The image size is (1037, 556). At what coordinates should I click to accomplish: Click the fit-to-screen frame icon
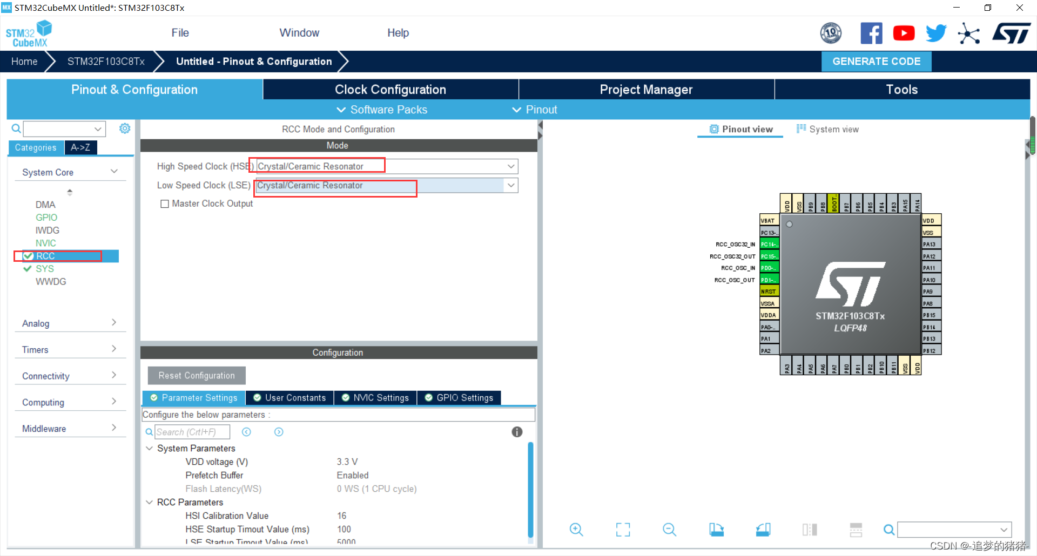[623, 530]
